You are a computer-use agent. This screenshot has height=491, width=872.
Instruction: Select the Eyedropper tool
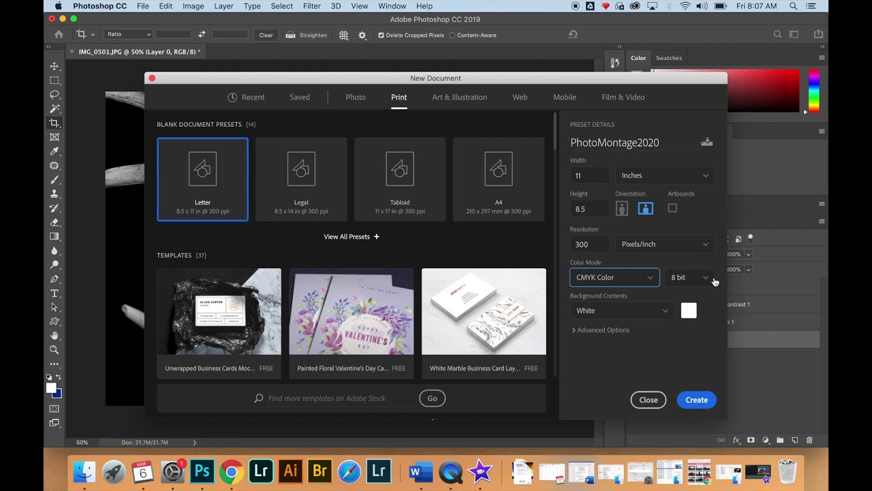54,151
